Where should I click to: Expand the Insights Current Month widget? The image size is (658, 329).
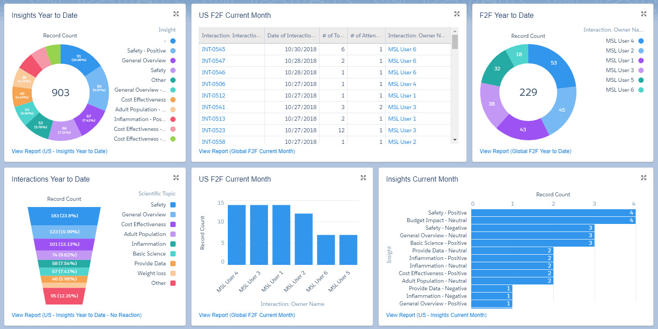point(644,177)
